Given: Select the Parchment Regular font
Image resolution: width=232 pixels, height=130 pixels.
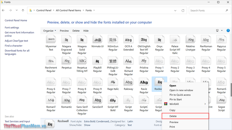Looking at the screenshot, I should tap(51, 64).
